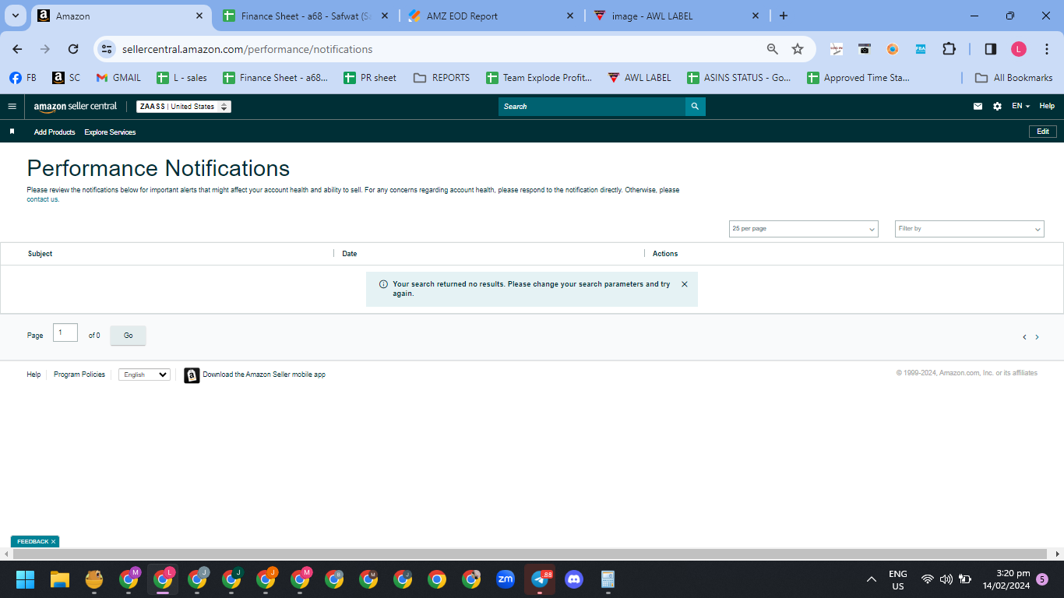Image resolution: width=1064 pixels, height=598 pixels.
Task: Close the AMZ EOD Report tab
Action: point(569,16)
